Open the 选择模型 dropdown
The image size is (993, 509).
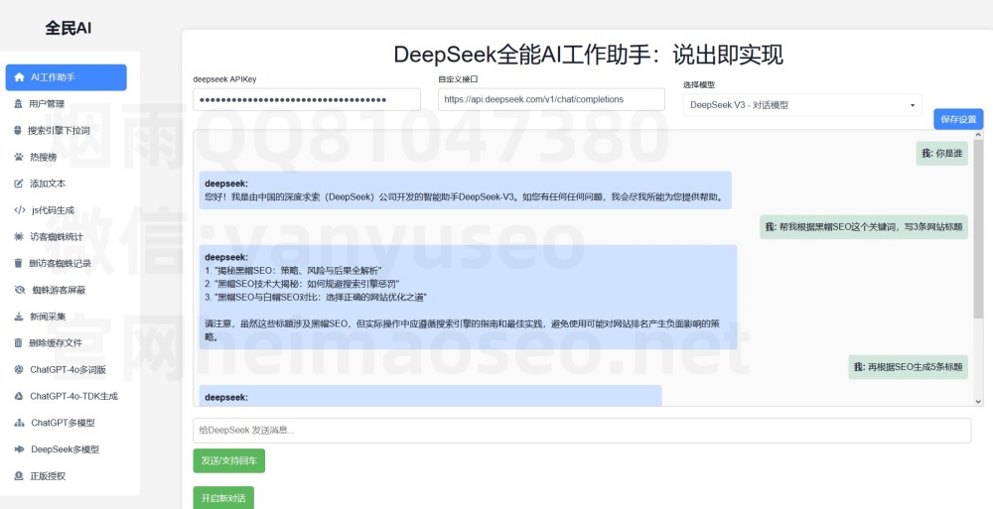[802, 105]
